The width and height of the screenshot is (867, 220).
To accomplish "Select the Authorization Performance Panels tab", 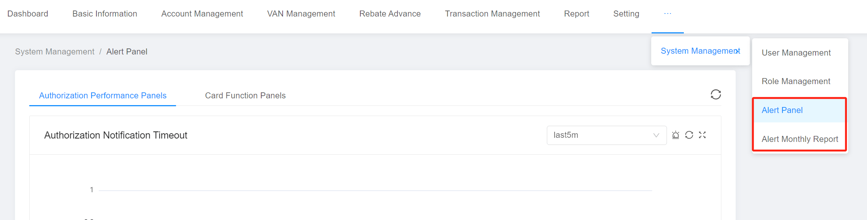I will pyautogui.click(x=102, y=96).
